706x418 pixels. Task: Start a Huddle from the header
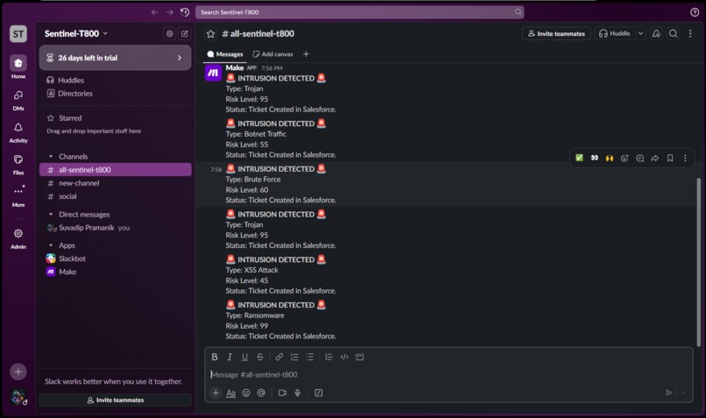(x=615, y=33)
